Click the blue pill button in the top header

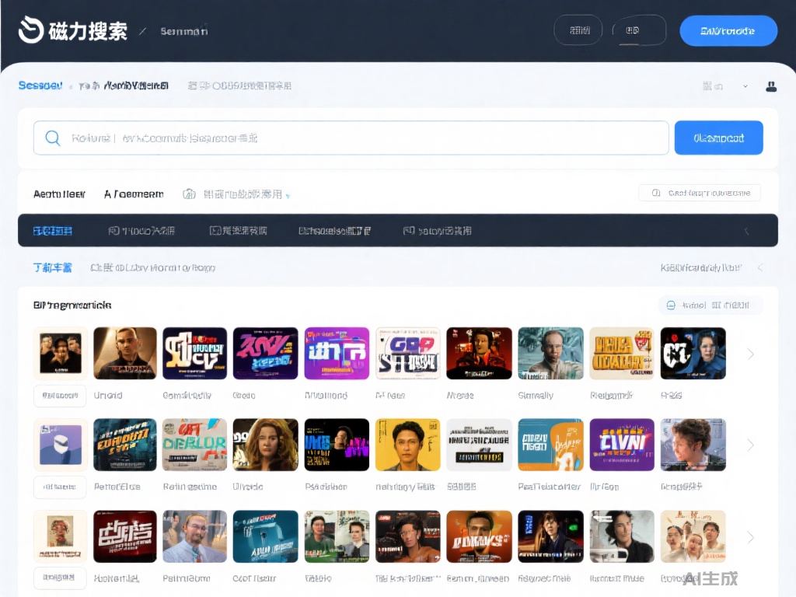coord(728,31)
